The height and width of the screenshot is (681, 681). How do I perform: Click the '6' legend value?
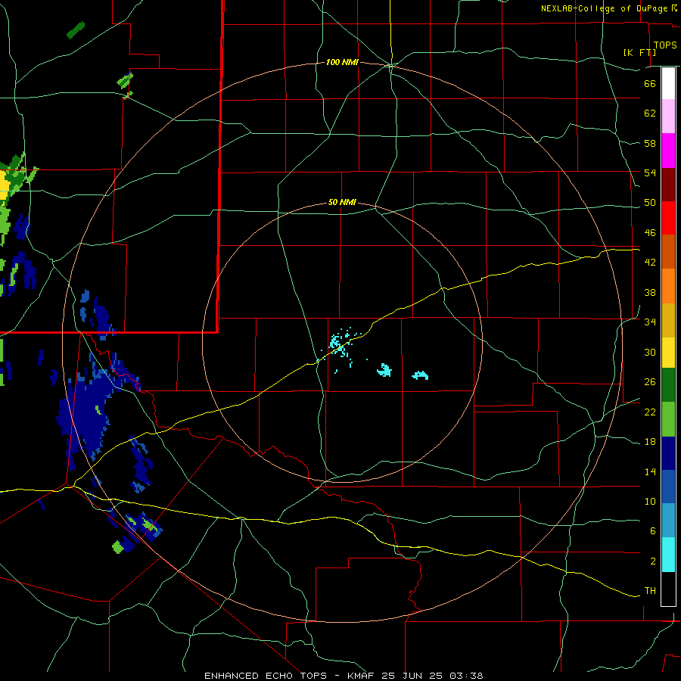(653, 531)
